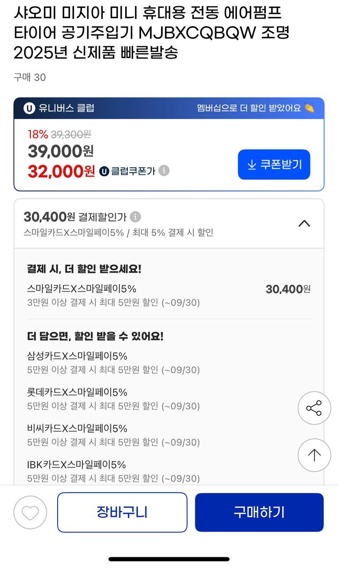Tap the product title text
The height and width of the screenshot is (568, 338).
[151, 32]
